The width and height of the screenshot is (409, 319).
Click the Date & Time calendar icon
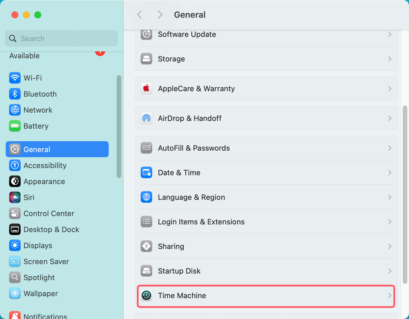coord(146,172)
